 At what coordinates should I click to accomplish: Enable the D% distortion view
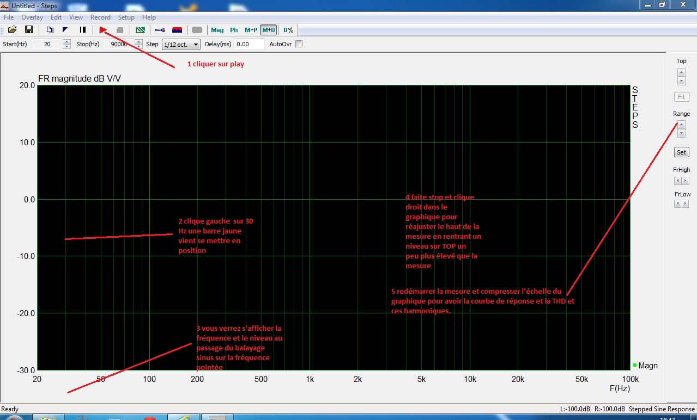point(288,30)
